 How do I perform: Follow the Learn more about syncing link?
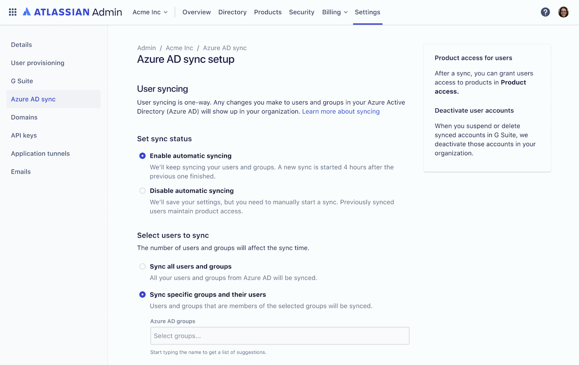click(341, 111)
